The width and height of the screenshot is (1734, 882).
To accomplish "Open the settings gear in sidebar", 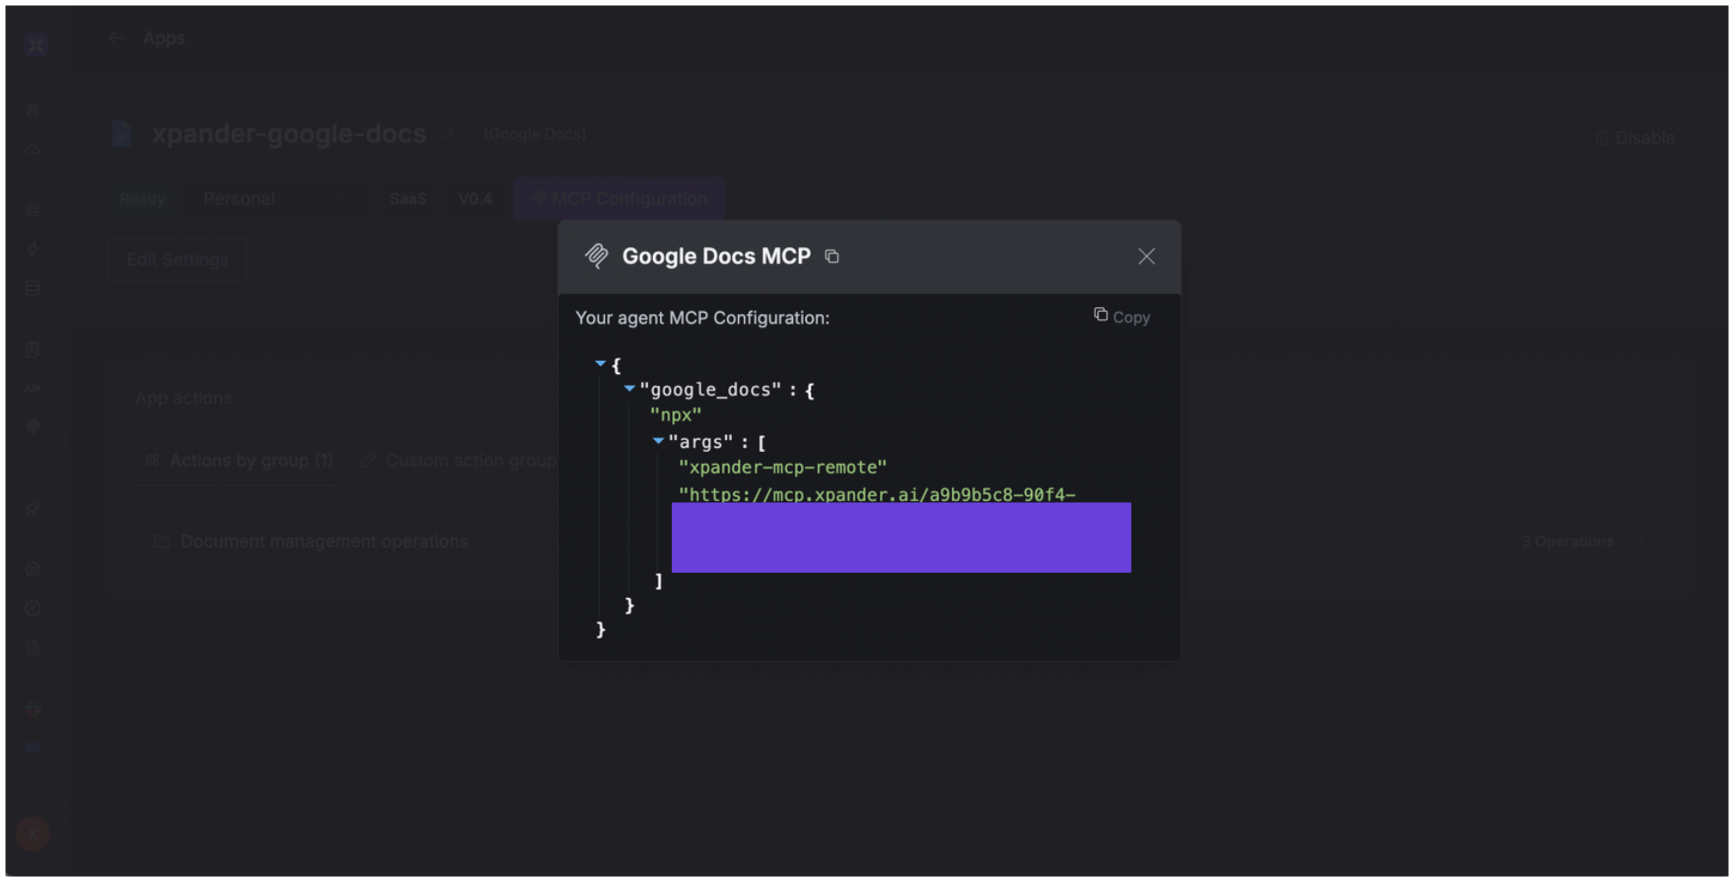I will point(33,569).
